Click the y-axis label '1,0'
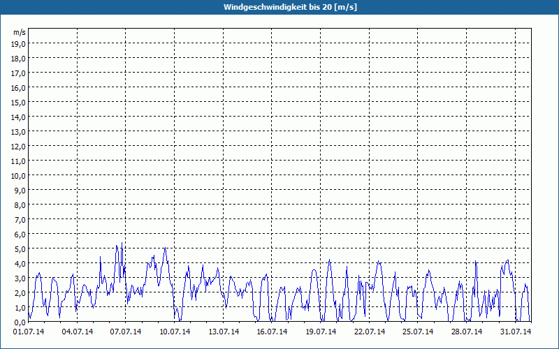559x349 pixels. point(21,307)
